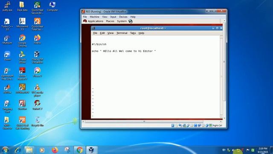The height and width of the screenshot is (154, 273).
Task: Open Google Chrome desktop shortcut
Action: [x=22, y=41]
